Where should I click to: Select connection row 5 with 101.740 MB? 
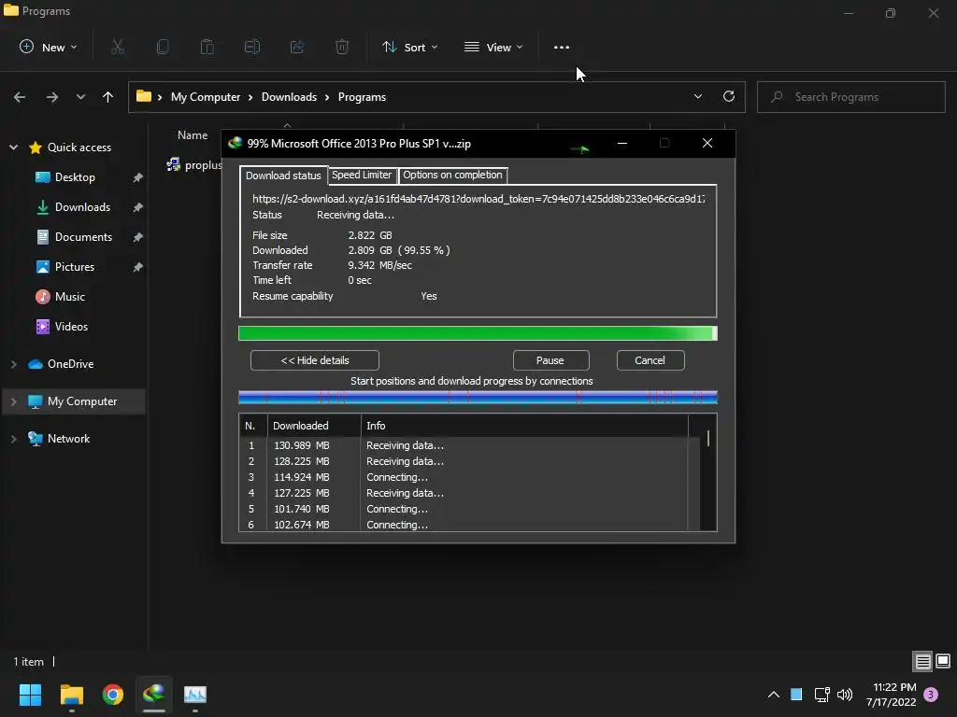click(469, 509)
